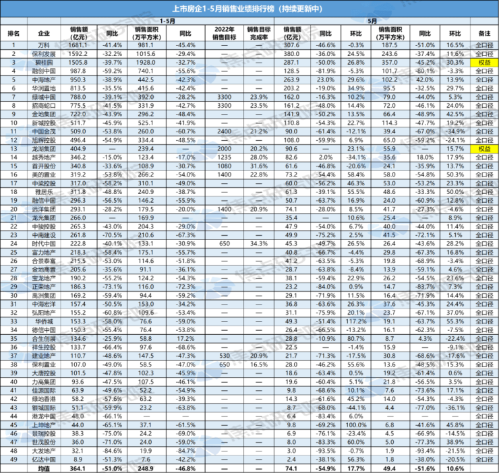Screen dimensions: 499x473
Task: Click the 5月 group header
Action: 372,21
